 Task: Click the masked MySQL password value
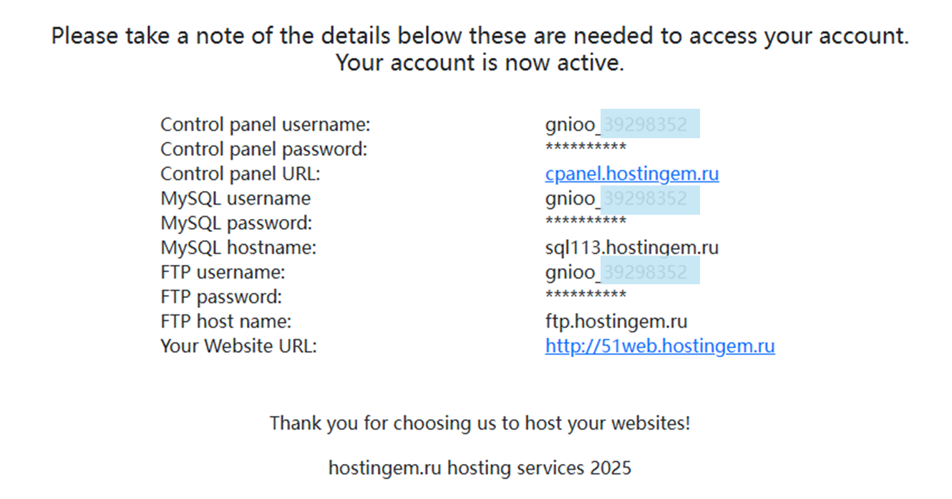coord(586,223)
